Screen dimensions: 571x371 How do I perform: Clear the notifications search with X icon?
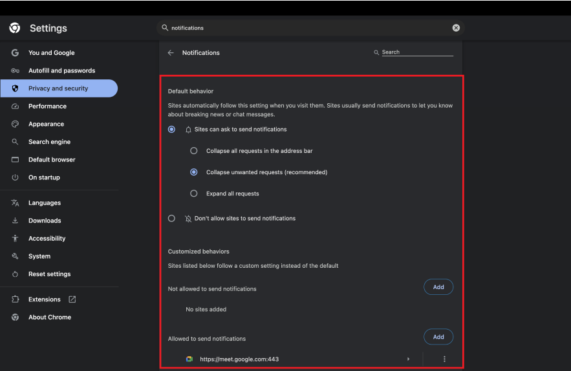click(456, 28)
